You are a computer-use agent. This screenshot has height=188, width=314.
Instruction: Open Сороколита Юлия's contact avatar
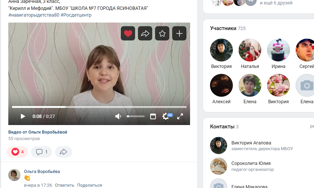(x=219, y=166)
